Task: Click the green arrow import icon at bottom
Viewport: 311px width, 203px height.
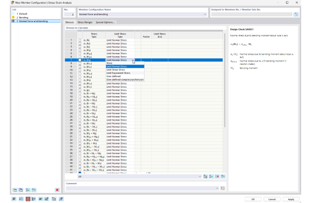Action: pos(41,199)
